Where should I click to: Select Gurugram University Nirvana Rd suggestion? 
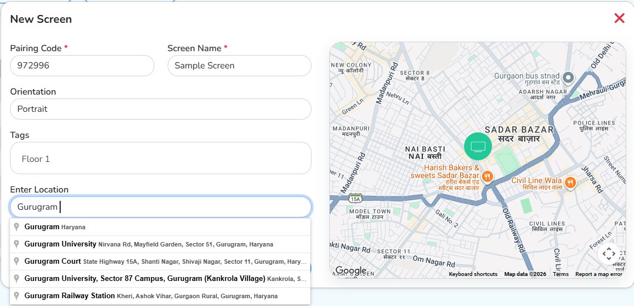click(x=160, y=244)
